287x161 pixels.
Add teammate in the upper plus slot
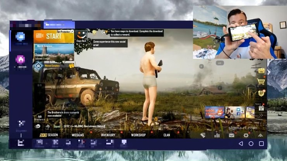pos(40,93)
